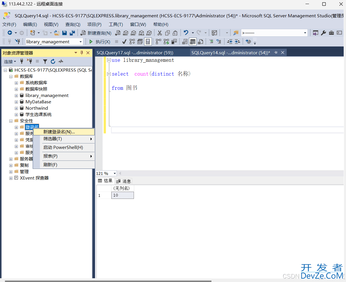Collapse the 安全性 (Security) folder

11,121
